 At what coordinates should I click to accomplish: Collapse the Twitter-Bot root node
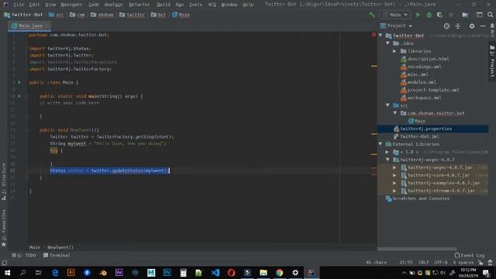tap(381, 36)
